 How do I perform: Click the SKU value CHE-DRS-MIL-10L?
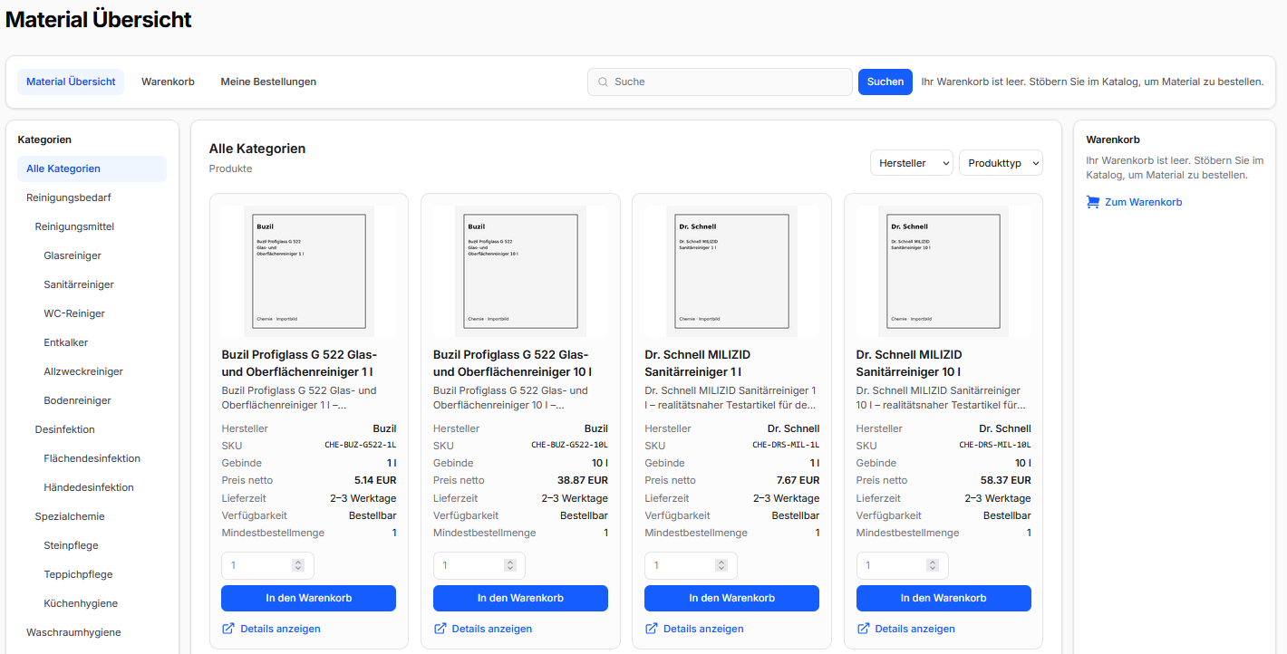coord(995,446)
